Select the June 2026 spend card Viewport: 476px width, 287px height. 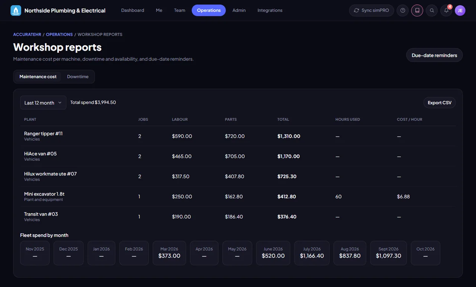(x=273, y=253)
